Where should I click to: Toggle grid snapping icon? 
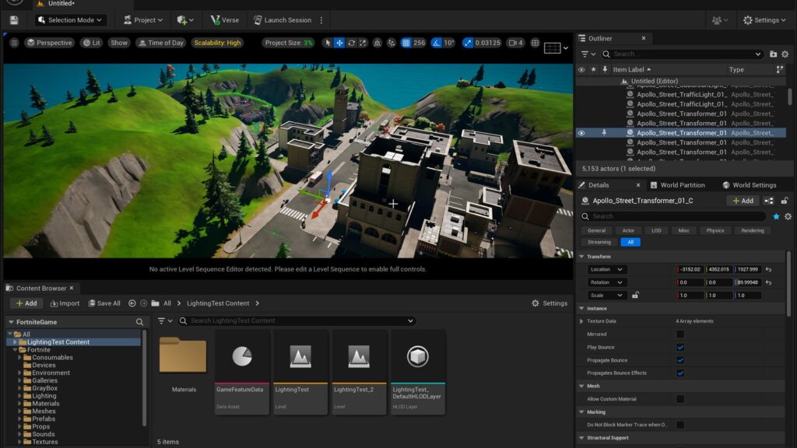coord(406,43)
